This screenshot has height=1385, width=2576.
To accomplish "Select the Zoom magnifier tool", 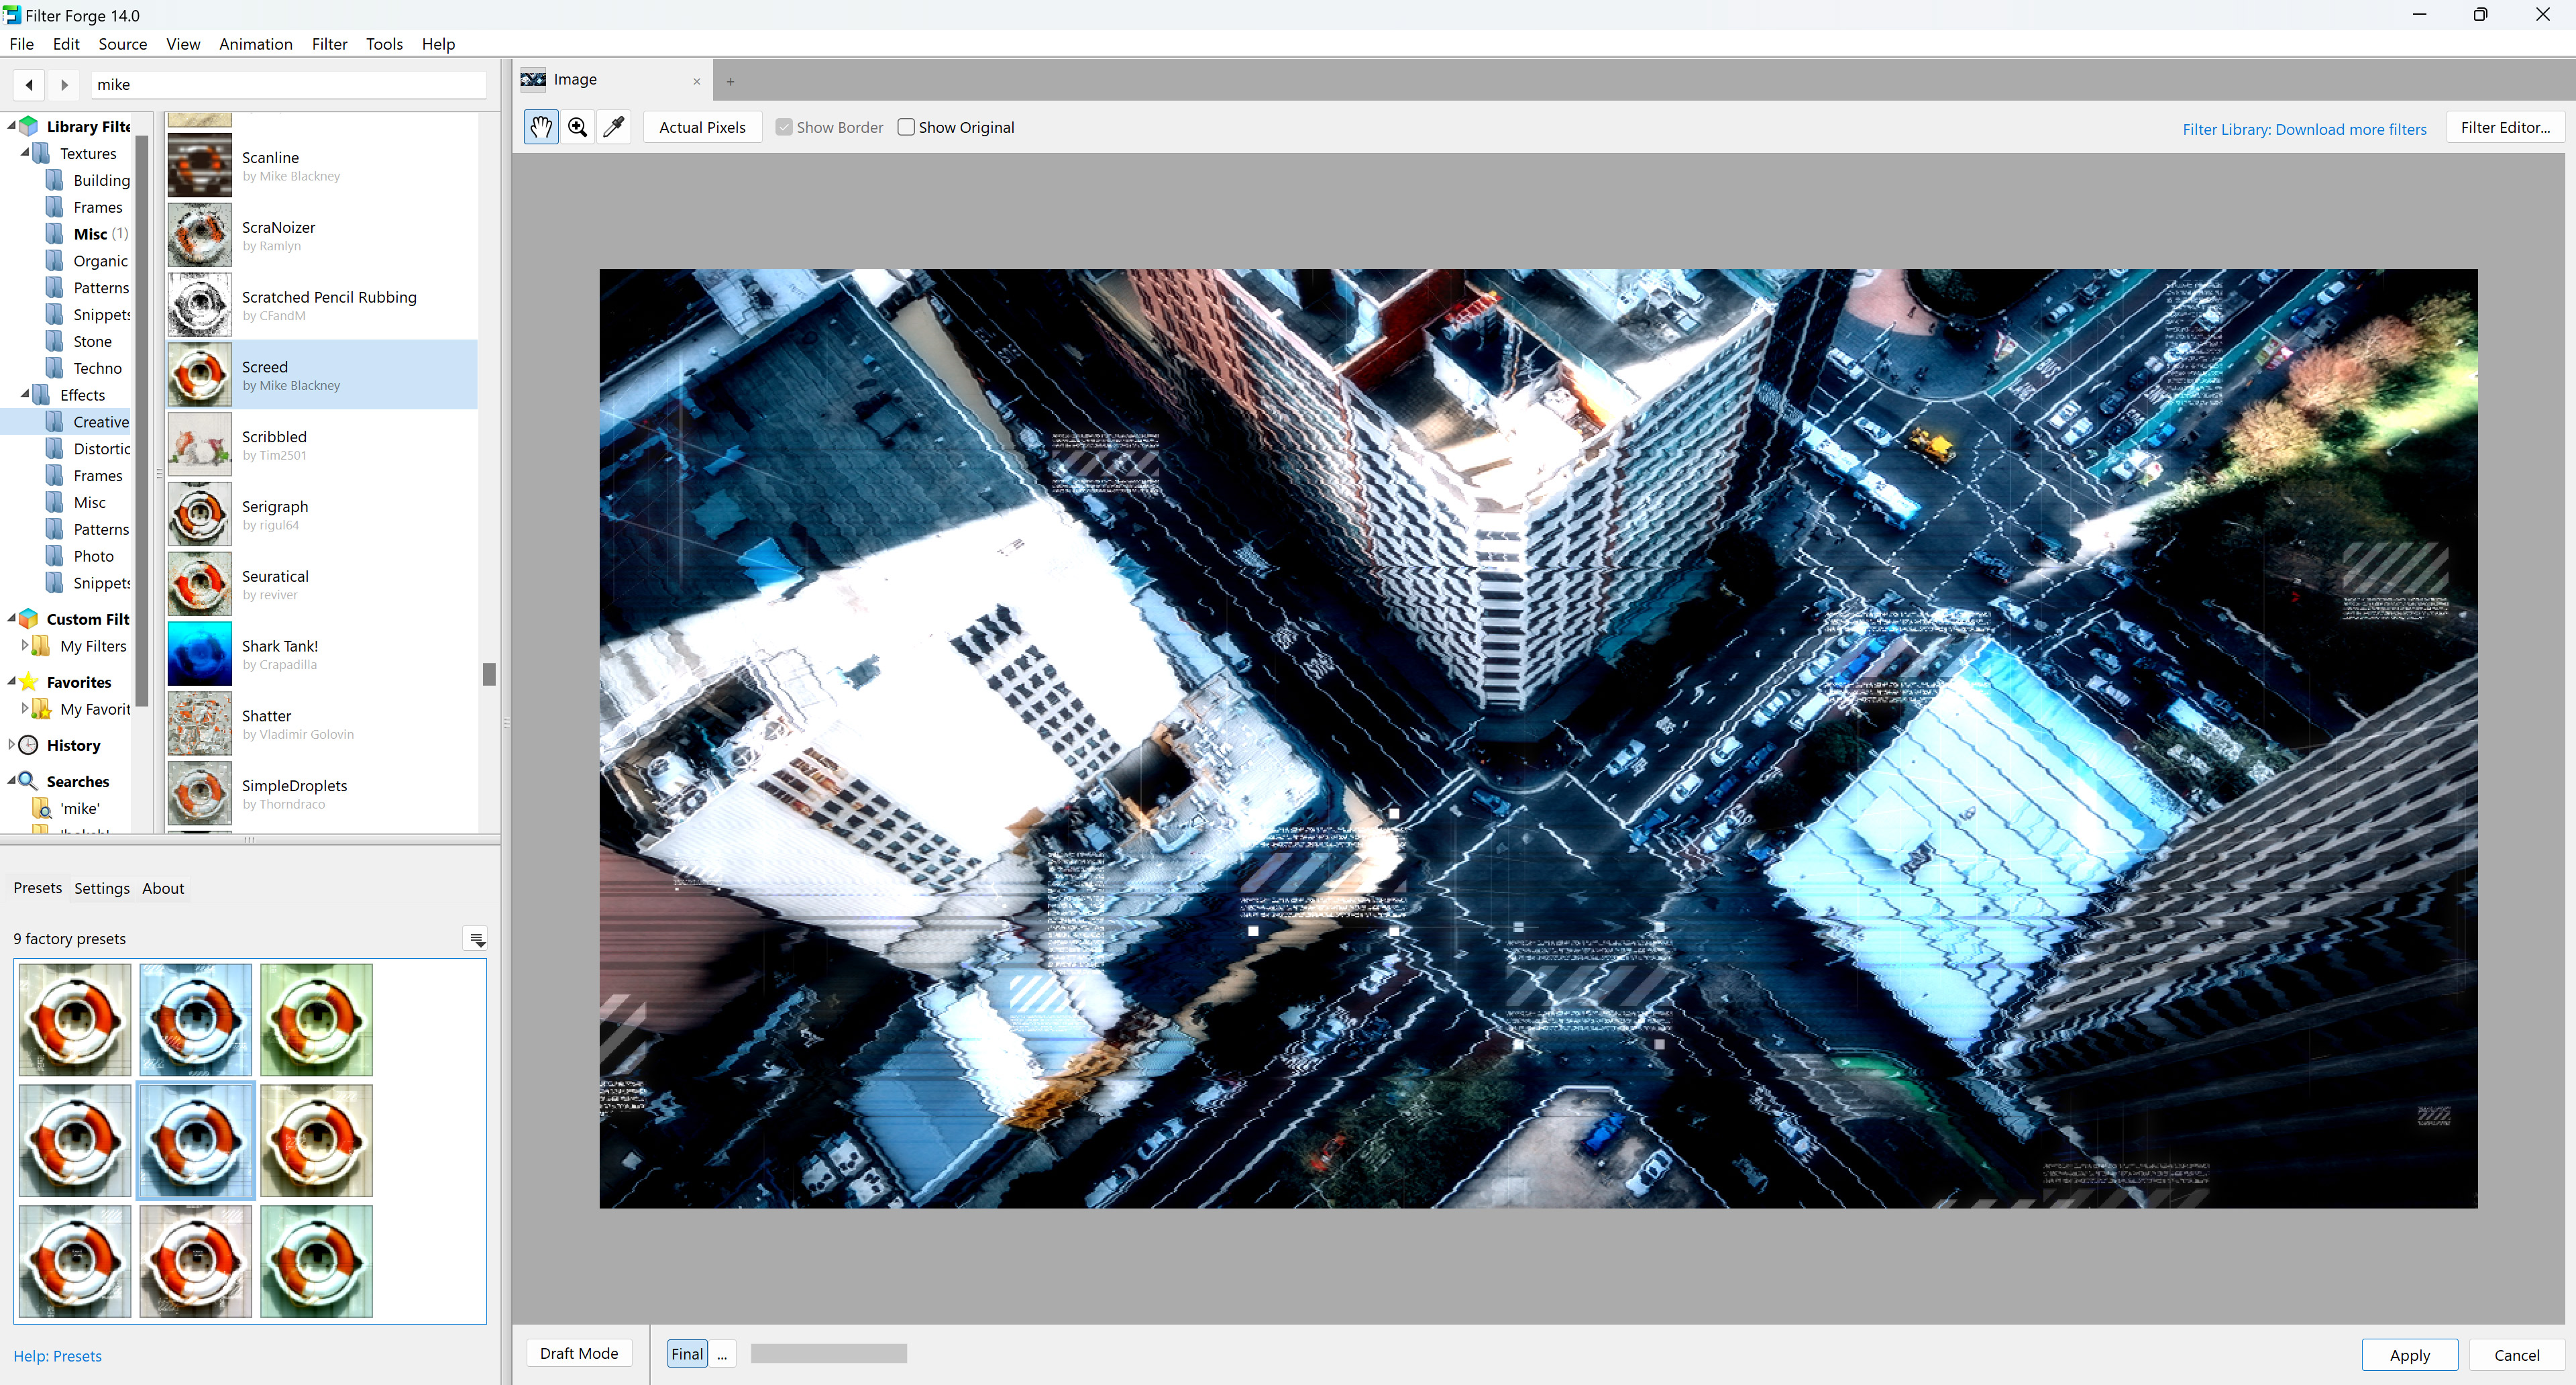I will (x=577, y=127).
